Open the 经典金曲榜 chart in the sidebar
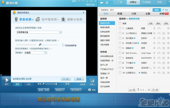 point(105,32)
